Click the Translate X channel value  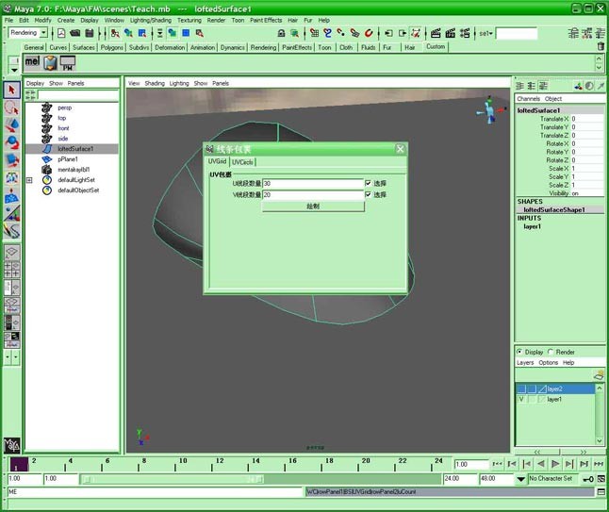point(586,119)
